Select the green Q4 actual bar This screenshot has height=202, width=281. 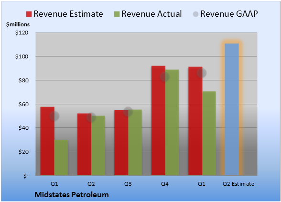pos(172,123)
